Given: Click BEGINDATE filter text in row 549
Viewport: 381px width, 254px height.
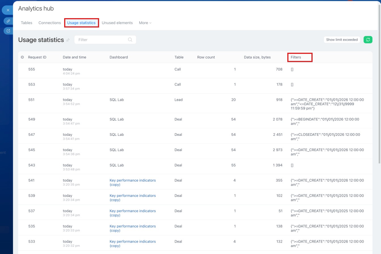Looking at the screenshot, I should 325,121.
